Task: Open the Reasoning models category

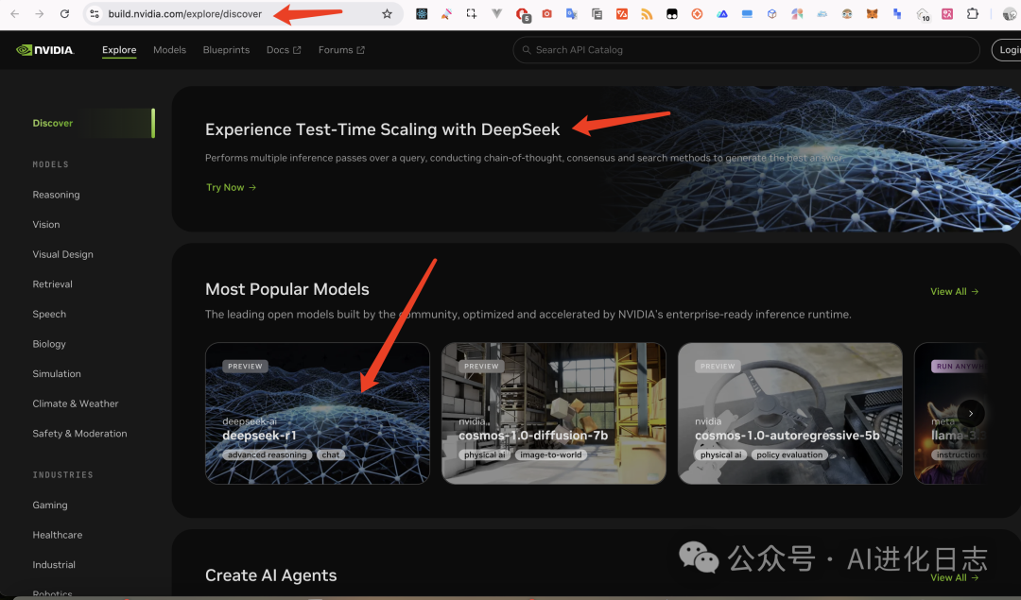Action: pyautogui.click(x=56, y=195)
